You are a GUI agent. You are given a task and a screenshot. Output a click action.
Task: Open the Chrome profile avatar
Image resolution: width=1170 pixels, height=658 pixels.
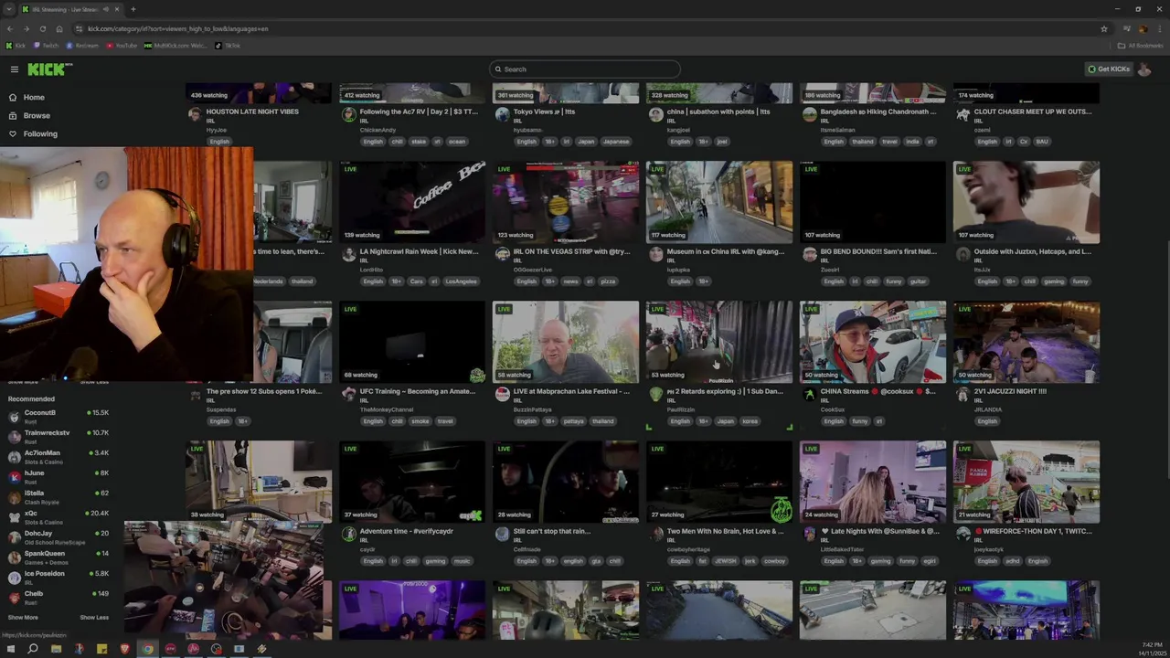(x=1143, y=28)
